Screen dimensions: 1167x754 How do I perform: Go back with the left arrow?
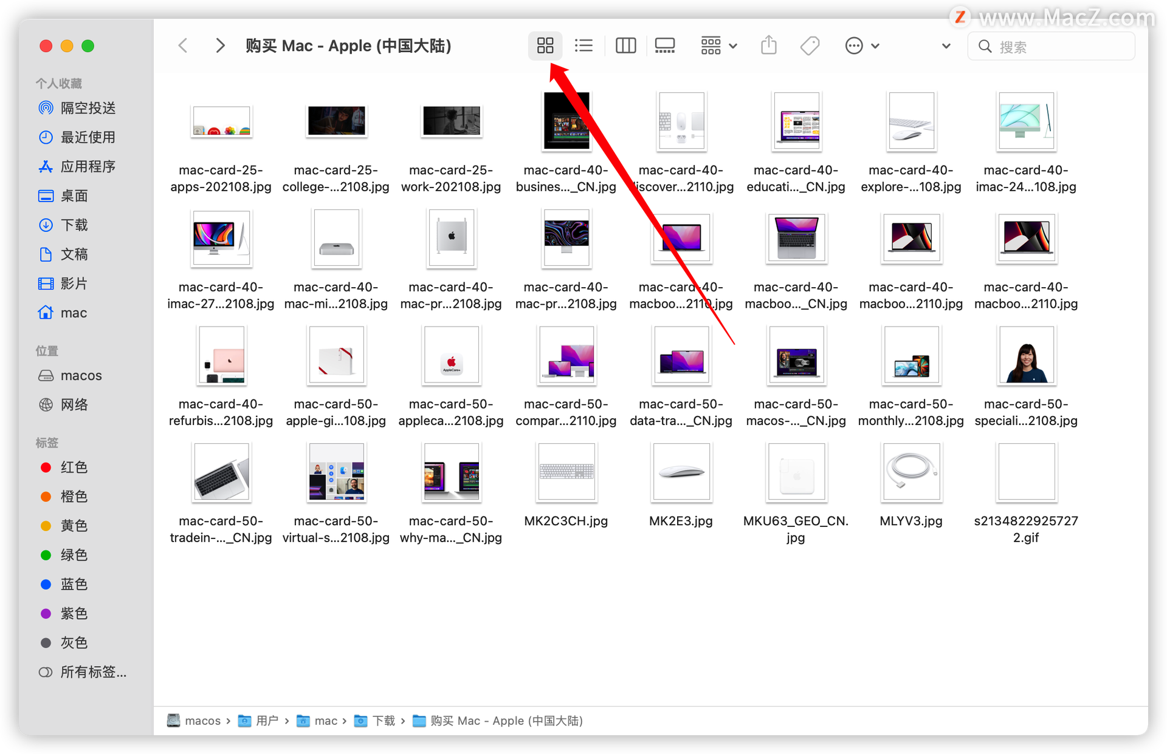[x=183, y=46]
